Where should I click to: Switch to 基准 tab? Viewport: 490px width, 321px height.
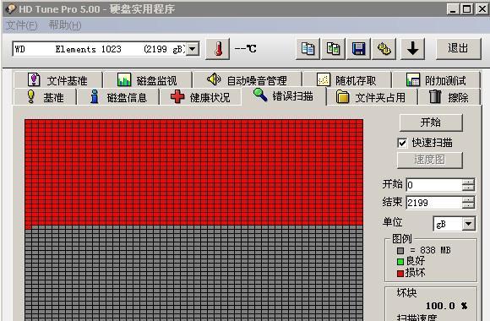[x=45, y=97]
